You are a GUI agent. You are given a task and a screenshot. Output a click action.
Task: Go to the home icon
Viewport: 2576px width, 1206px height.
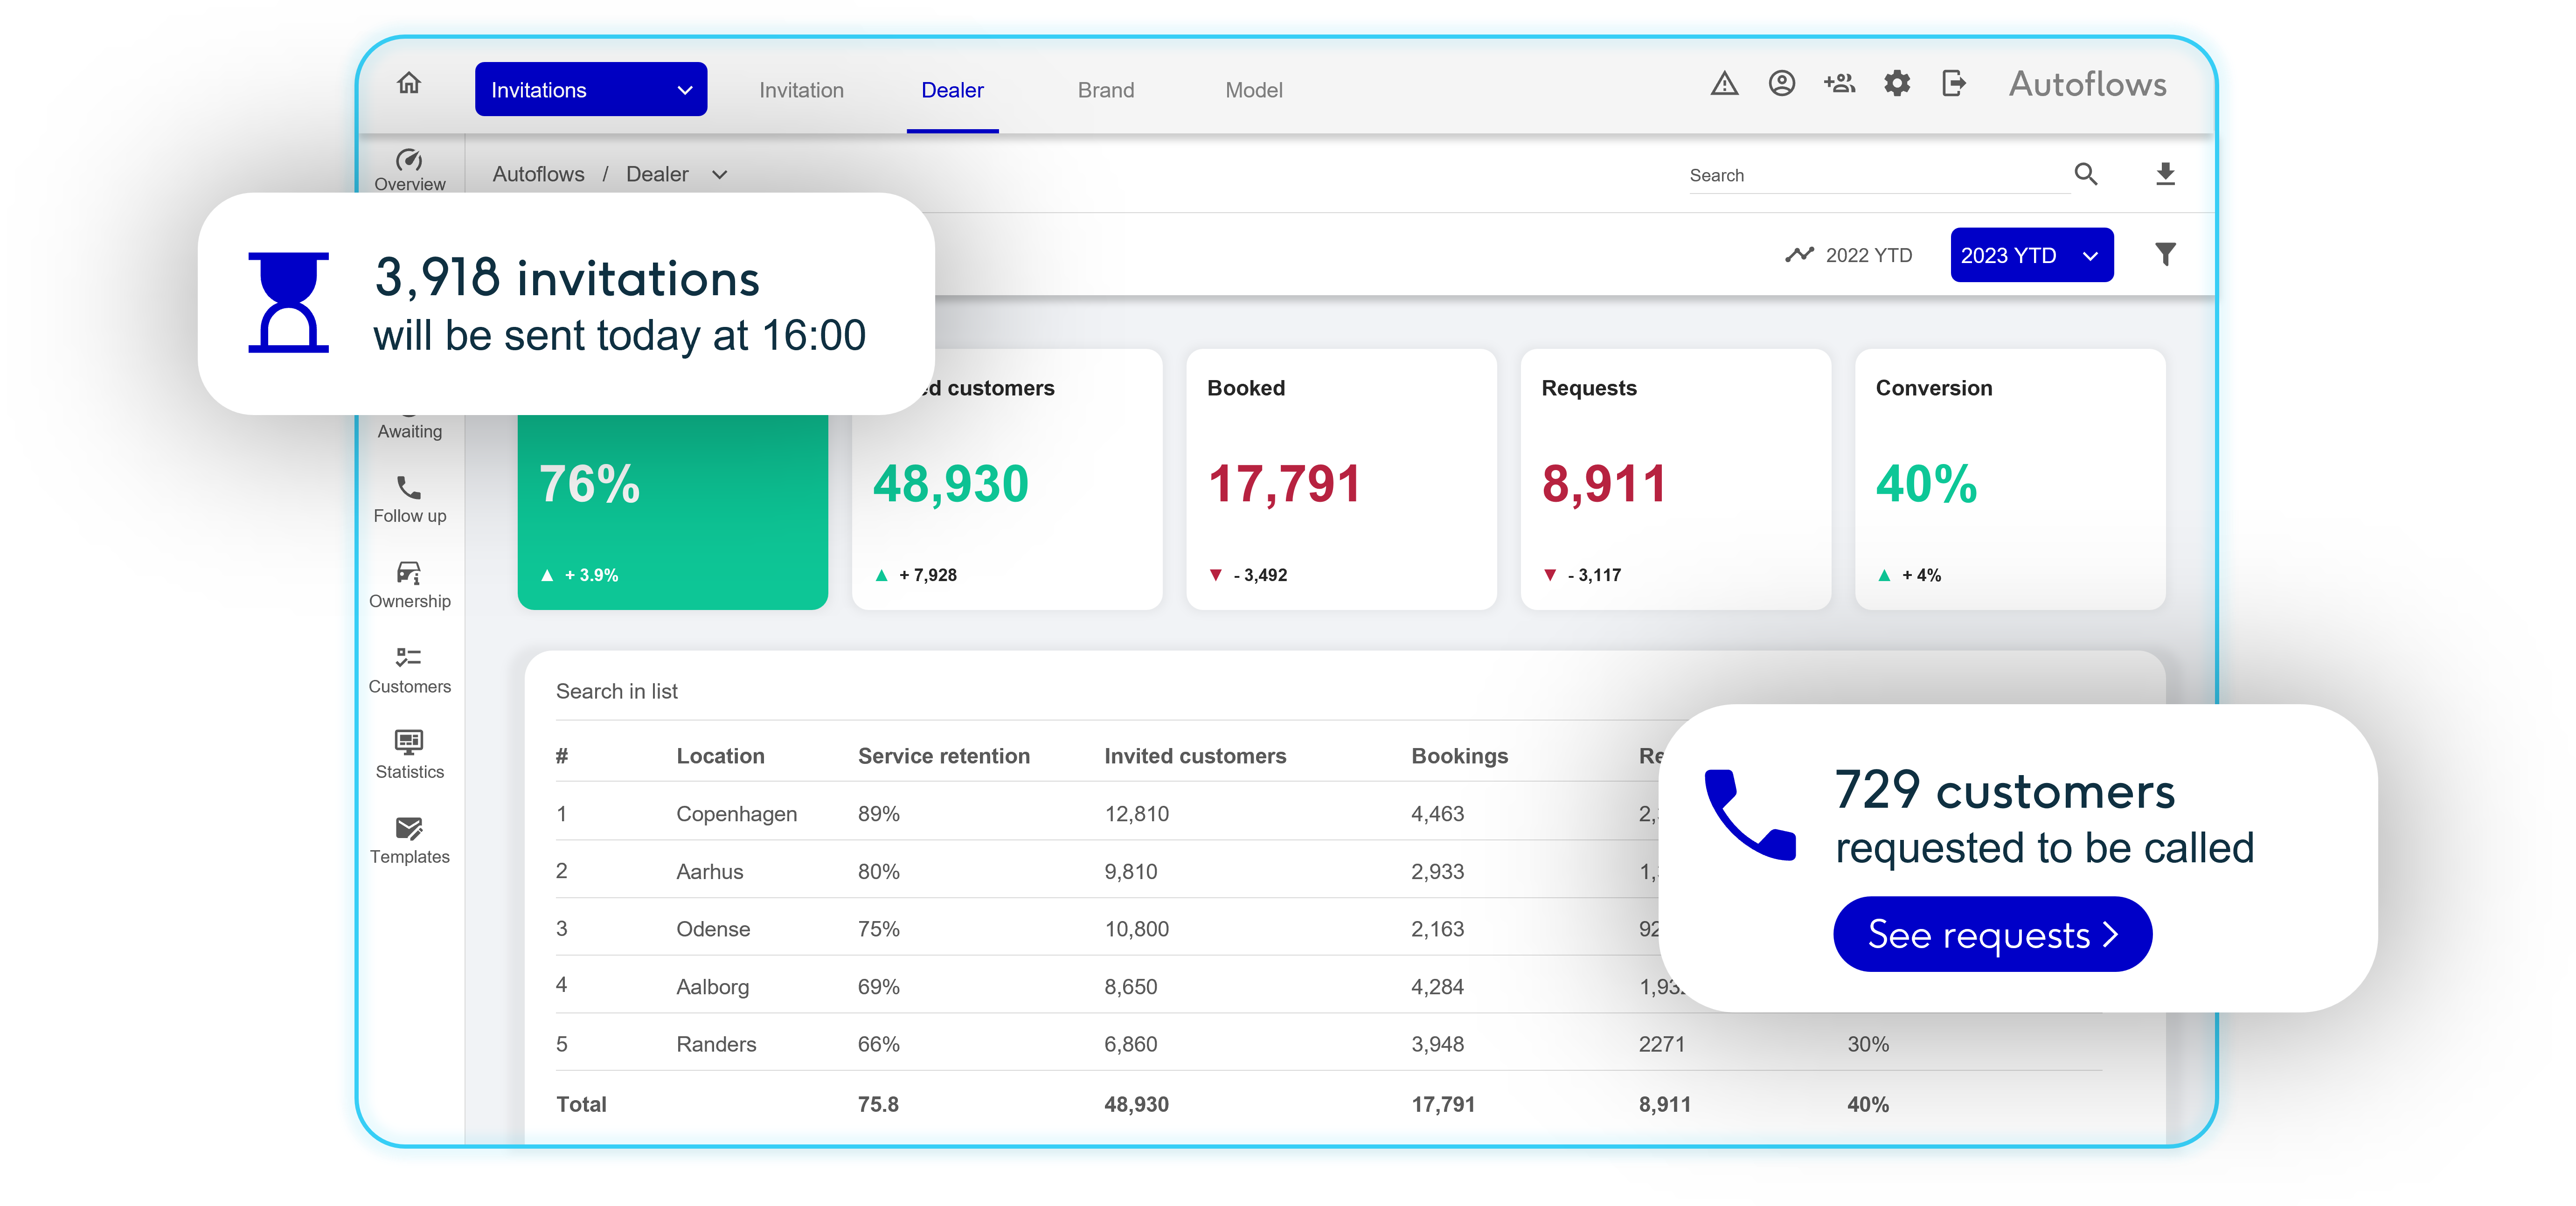click(408, 83)
